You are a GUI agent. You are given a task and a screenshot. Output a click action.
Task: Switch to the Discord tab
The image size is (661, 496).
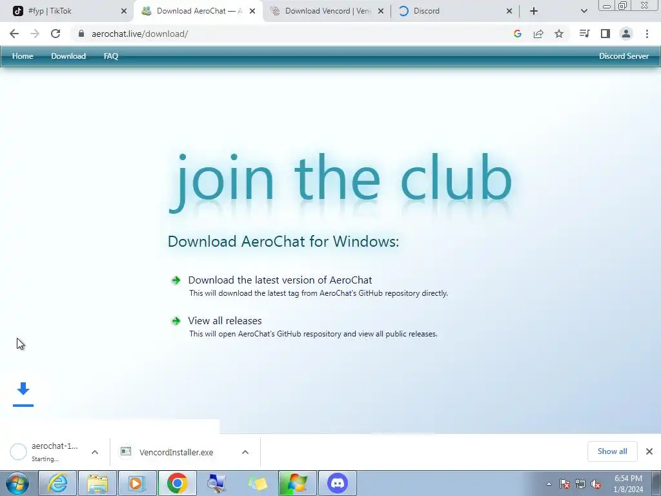pos(454,11)
